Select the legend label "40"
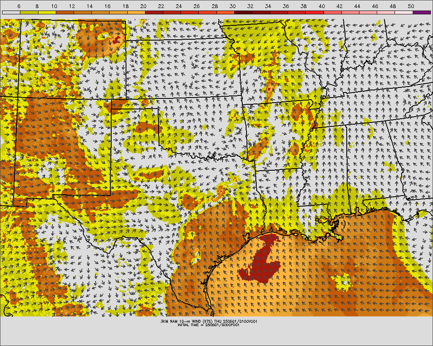Viewport: 433px width, 346px height. pos(322,6)
